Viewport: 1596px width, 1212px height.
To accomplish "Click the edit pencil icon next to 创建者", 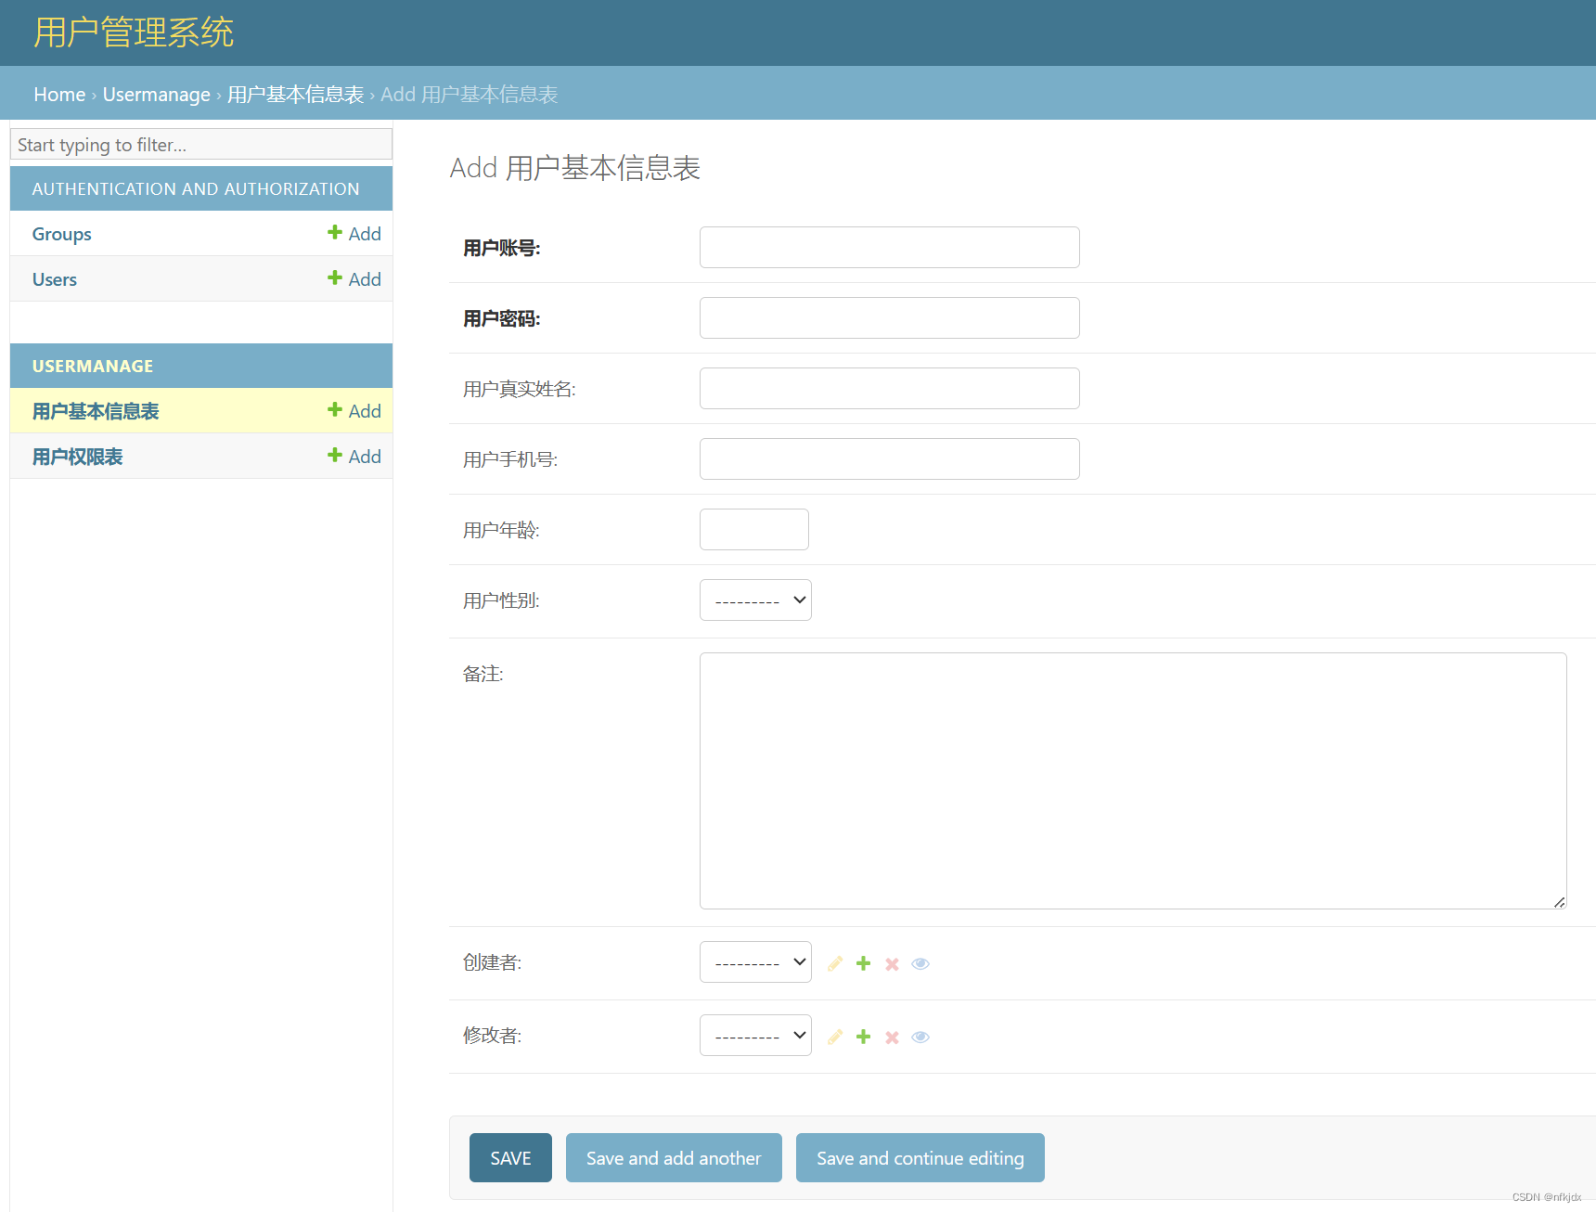I will click(x=834, y=962).
